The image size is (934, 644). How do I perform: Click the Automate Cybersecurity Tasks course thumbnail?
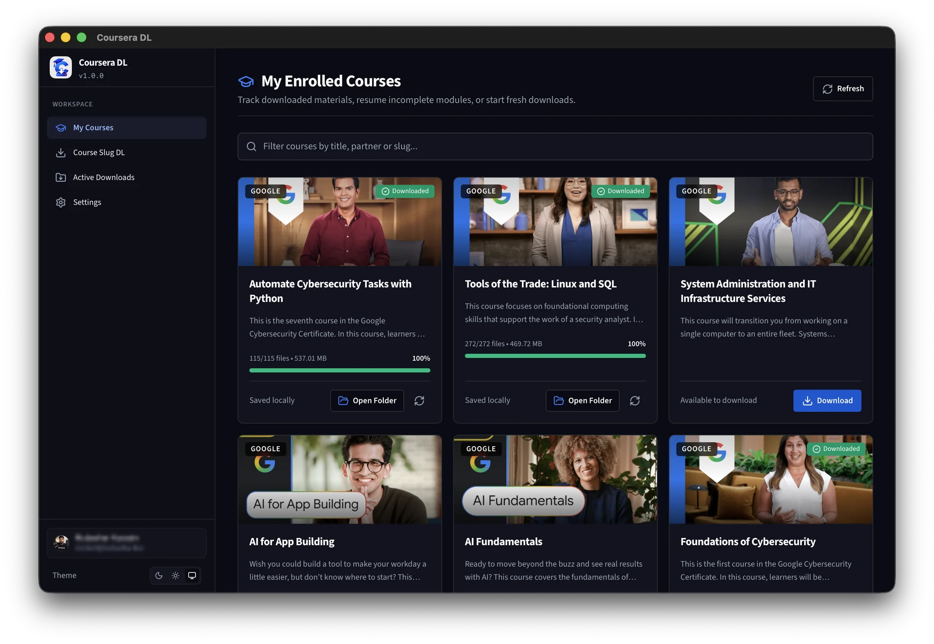pos(340,222)
